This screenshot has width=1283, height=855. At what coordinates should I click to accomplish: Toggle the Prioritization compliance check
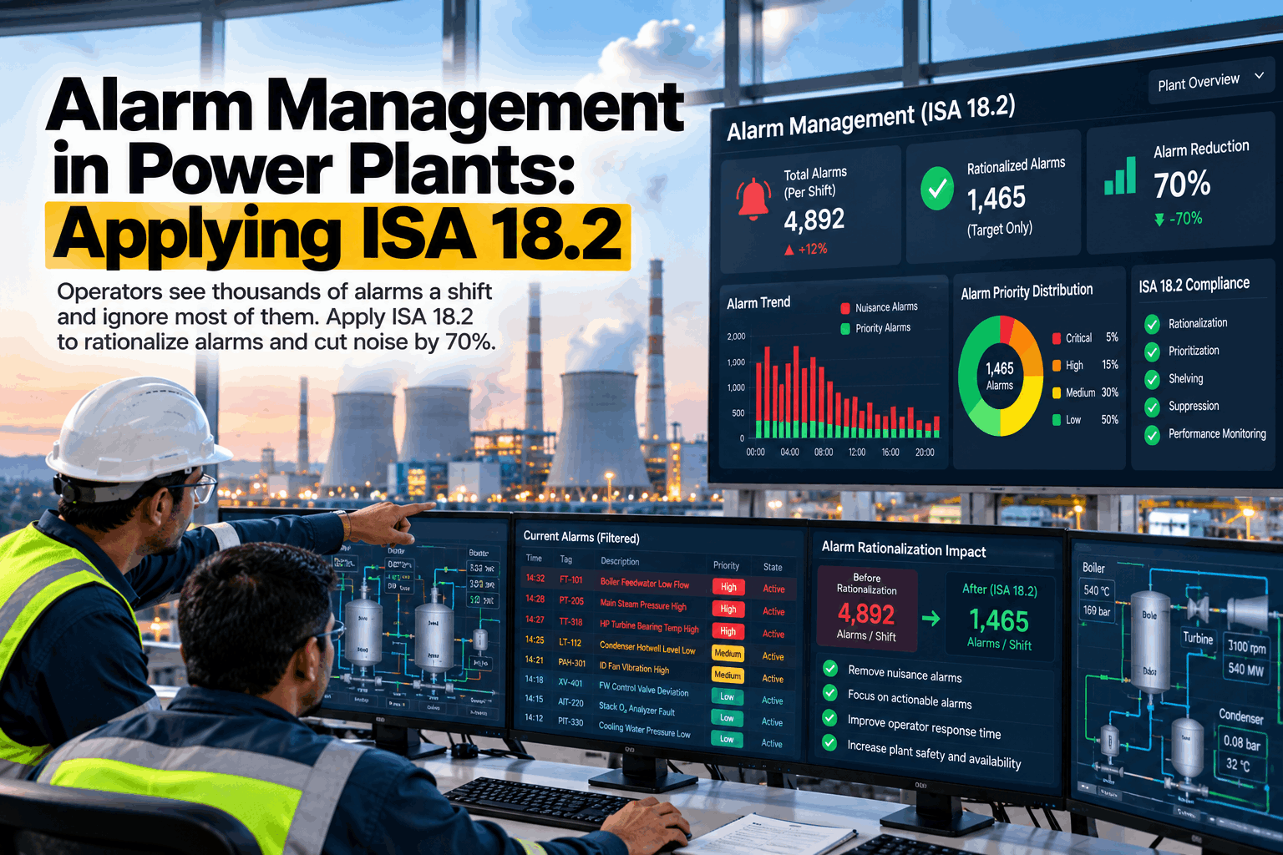pos(1152,352)
